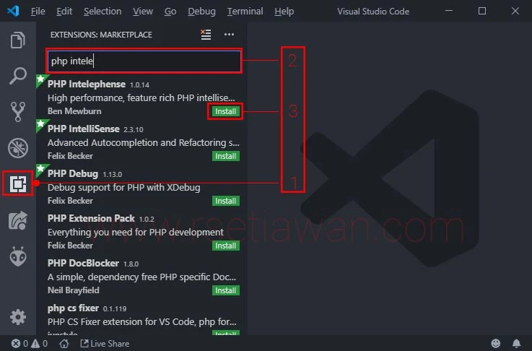Minimize the Visual Studio Code window
This screenshot has height=351, width=532.
[449, 11]
